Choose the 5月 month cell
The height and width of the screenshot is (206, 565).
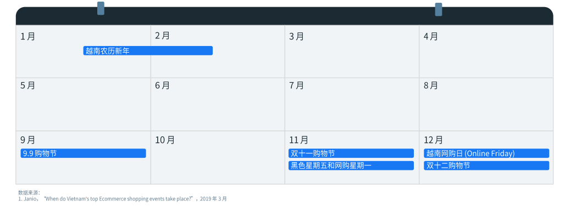(83, 105)
